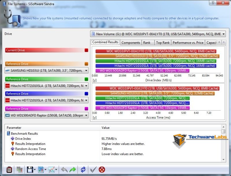Open the New Volume (G:) drive dropdown

(x=158, y=34)
